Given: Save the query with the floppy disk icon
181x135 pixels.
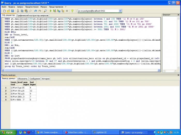Looking at the screenshot, I should pyautogui.click(x=12, y=11).
